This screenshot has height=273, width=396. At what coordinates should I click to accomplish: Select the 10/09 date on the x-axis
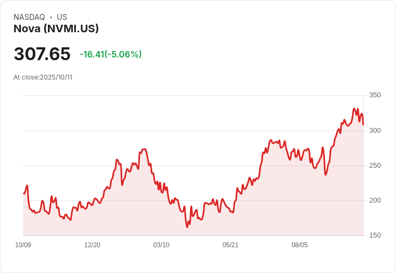point(23,245)
